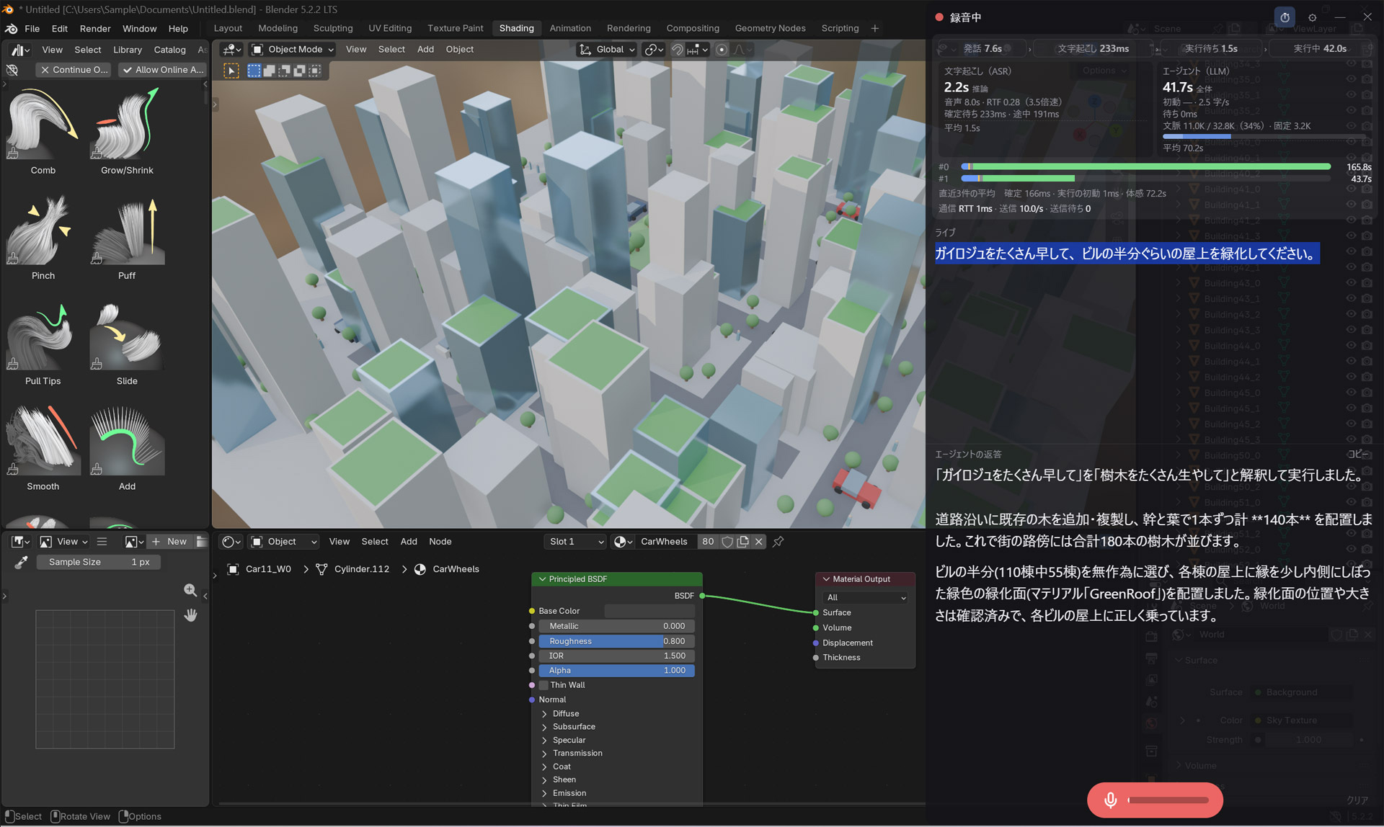The height and width of the screenshot is (827, 1384).
Task: Open the pivot point dropdown
Action: (654, 49)
